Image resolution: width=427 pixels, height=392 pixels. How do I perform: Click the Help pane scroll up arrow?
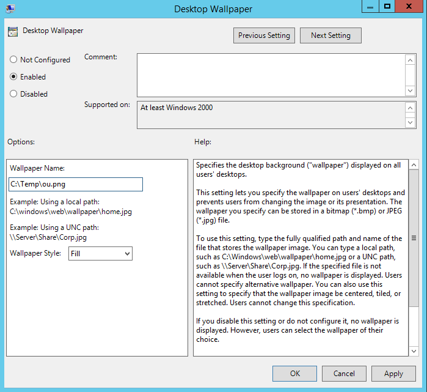click(414, 165)
